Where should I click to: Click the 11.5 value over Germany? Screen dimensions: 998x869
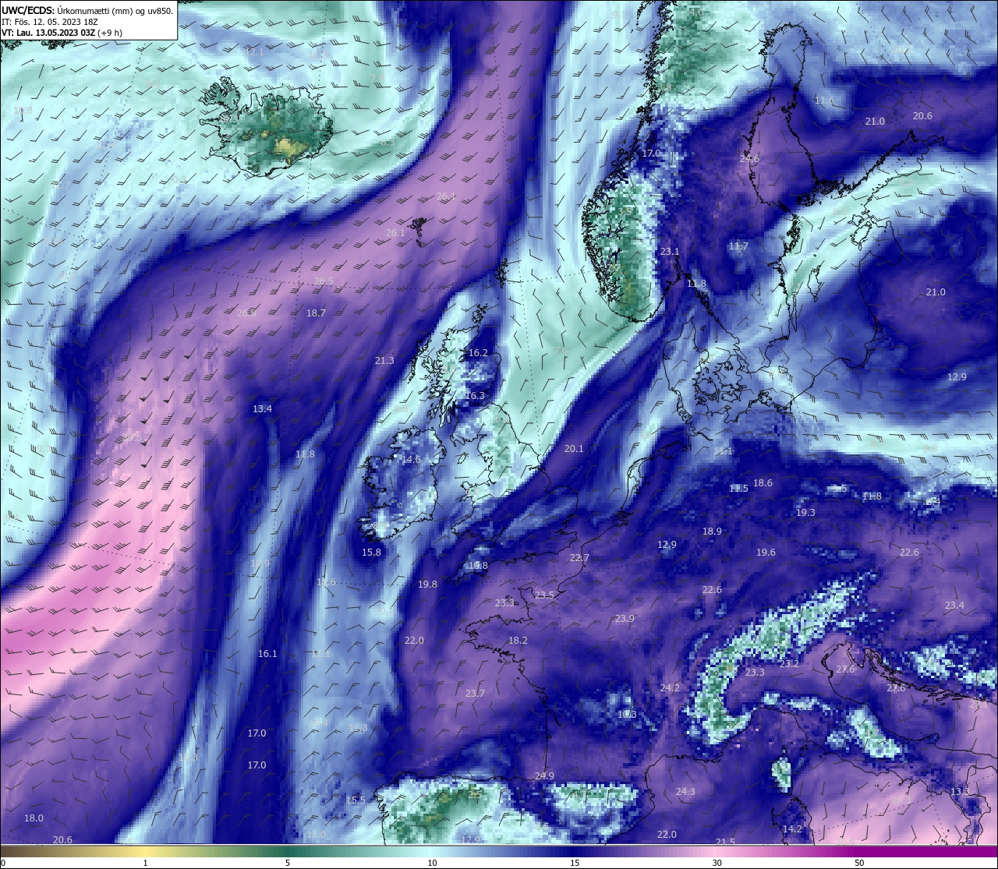coord(738,489)
